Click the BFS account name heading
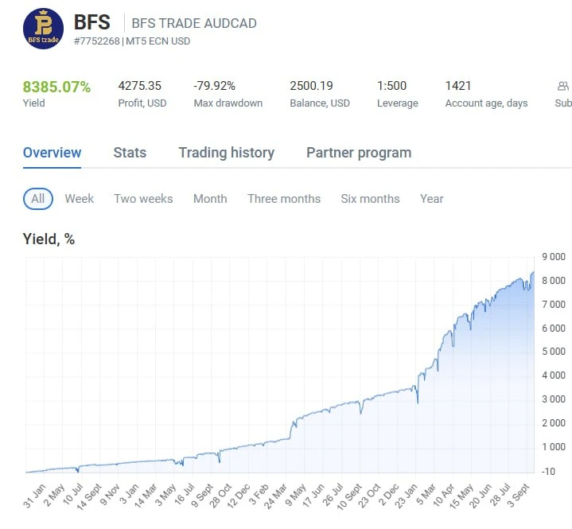Viewport: 572px width, 529px height. point(92,22)
